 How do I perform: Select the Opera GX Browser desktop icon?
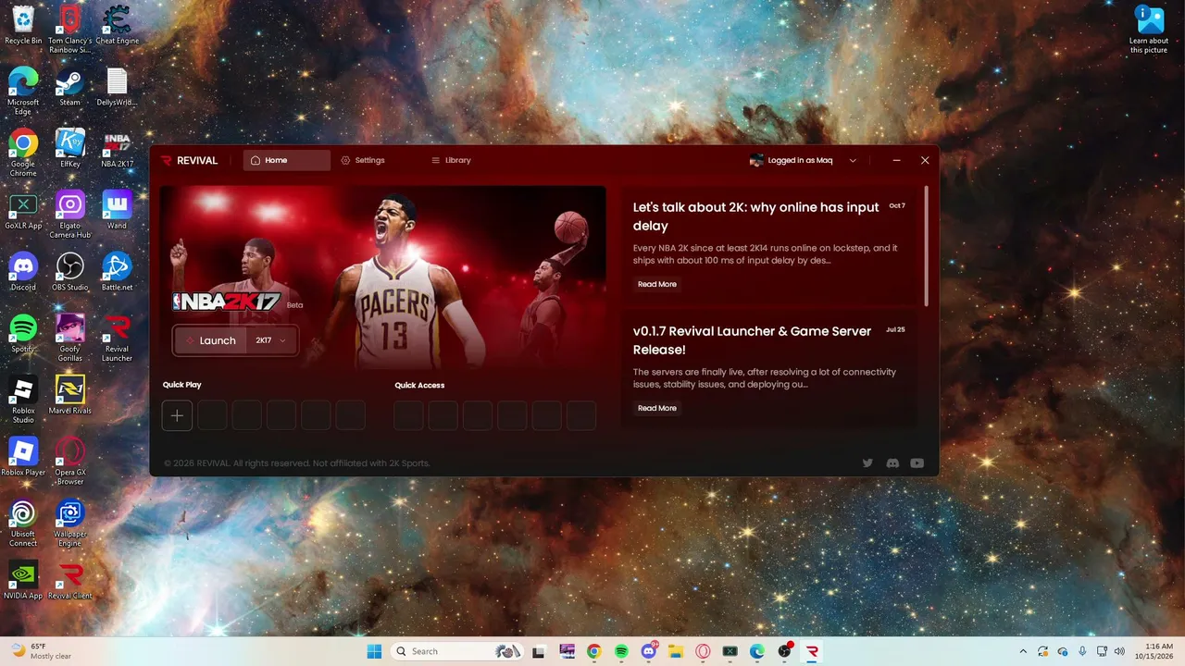click(x=69, y=462)
